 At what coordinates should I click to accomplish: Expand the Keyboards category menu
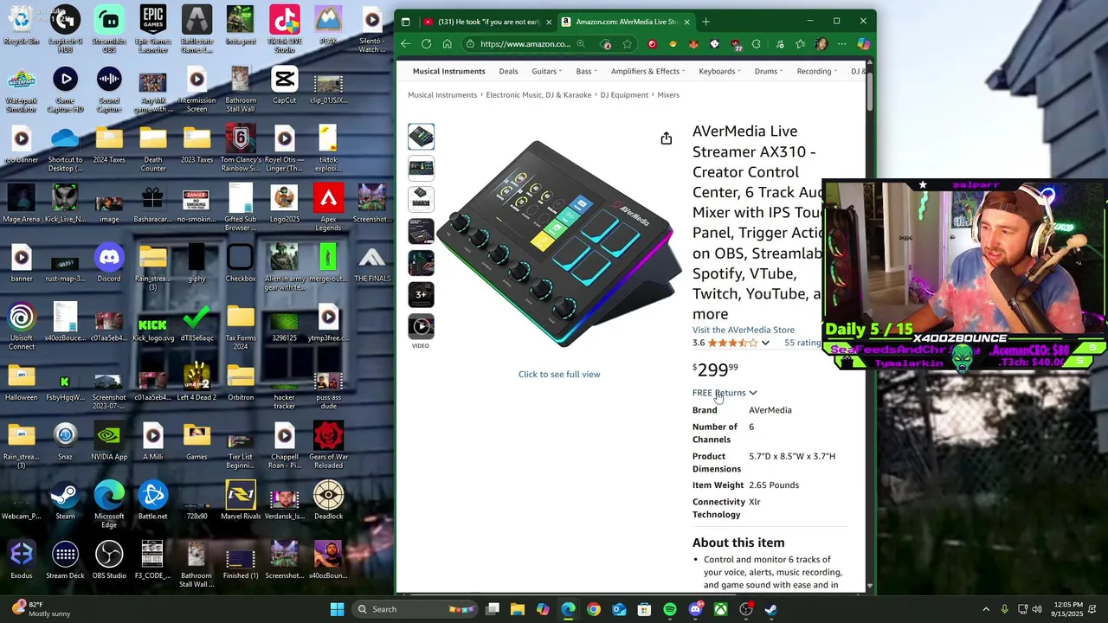[x=719, y=71]
